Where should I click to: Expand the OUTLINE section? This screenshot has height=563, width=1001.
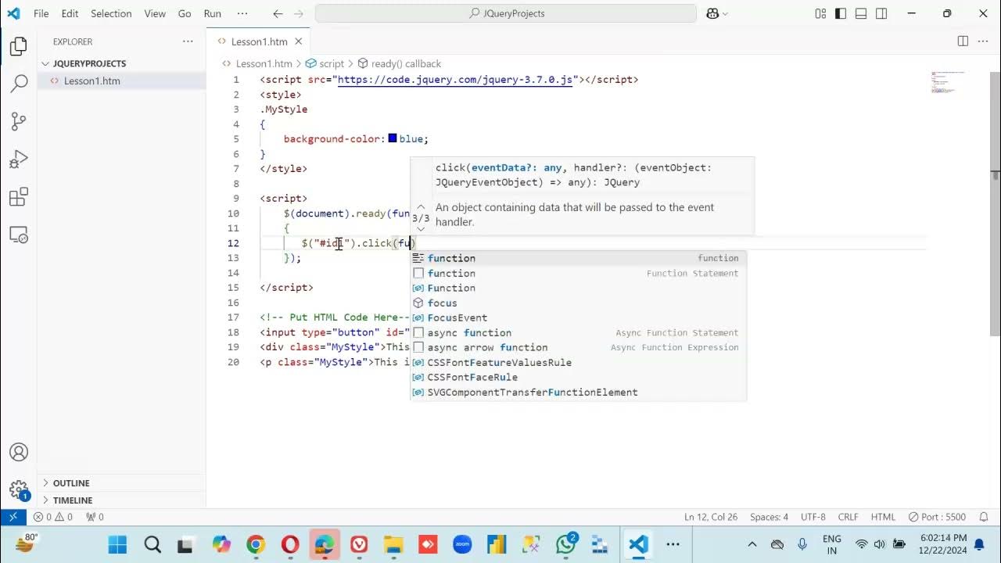tap(121, 483)
